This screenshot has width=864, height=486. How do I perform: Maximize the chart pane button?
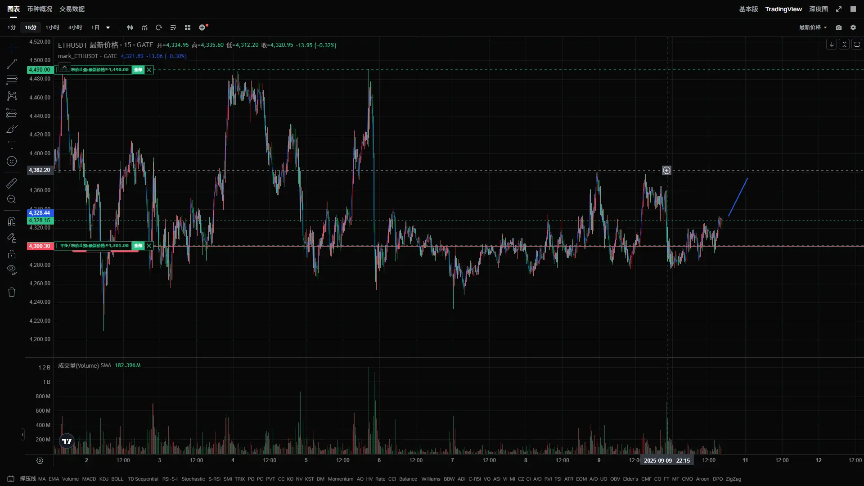coord(857,44)
